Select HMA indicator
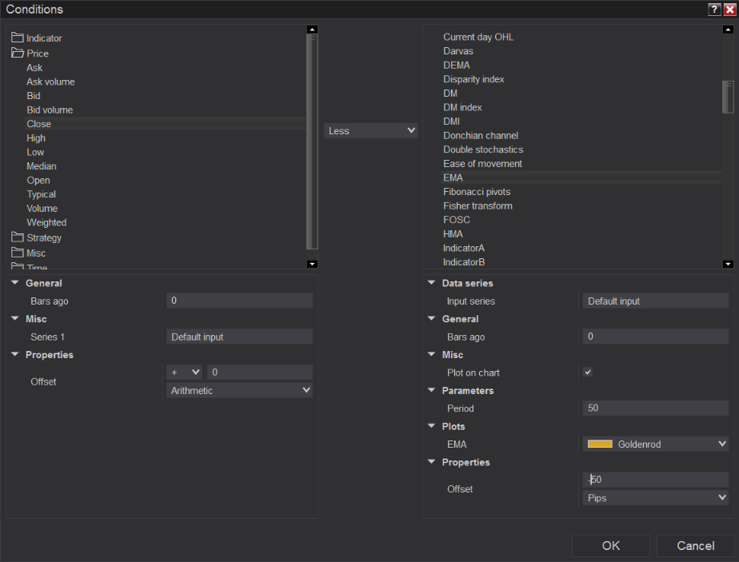The height and width of the screenshot is (562, 739). tap(453, 234)
